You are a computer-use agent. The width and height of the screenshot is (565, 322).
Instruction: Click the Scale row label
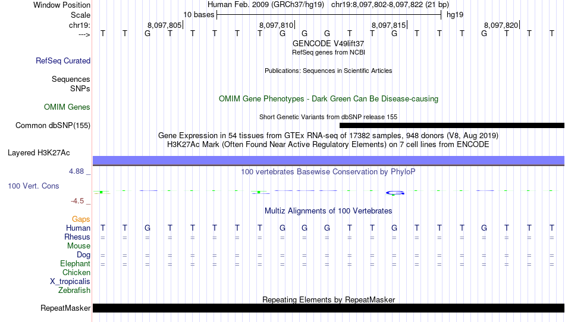click(80, 15)
